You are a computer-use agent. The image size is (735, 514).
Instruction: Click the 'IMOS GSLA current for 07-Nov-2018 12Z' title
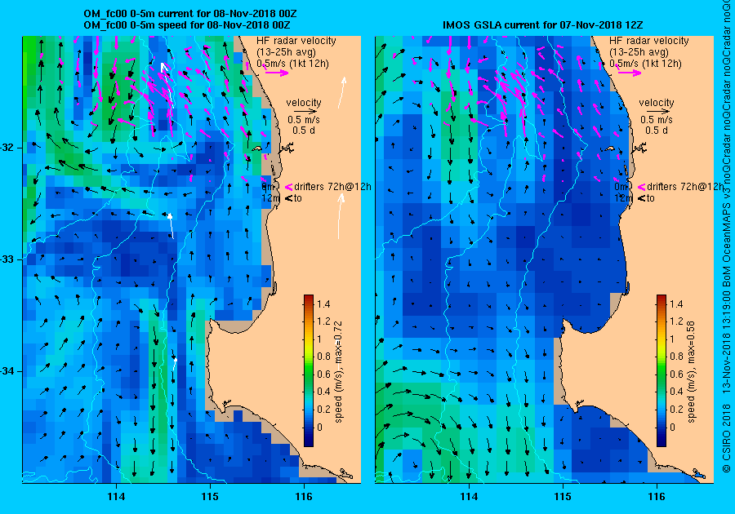544,24
